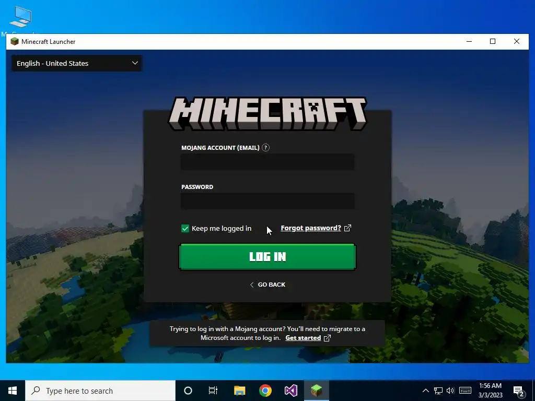Select the My Computer desktop icon

point(20,21)
